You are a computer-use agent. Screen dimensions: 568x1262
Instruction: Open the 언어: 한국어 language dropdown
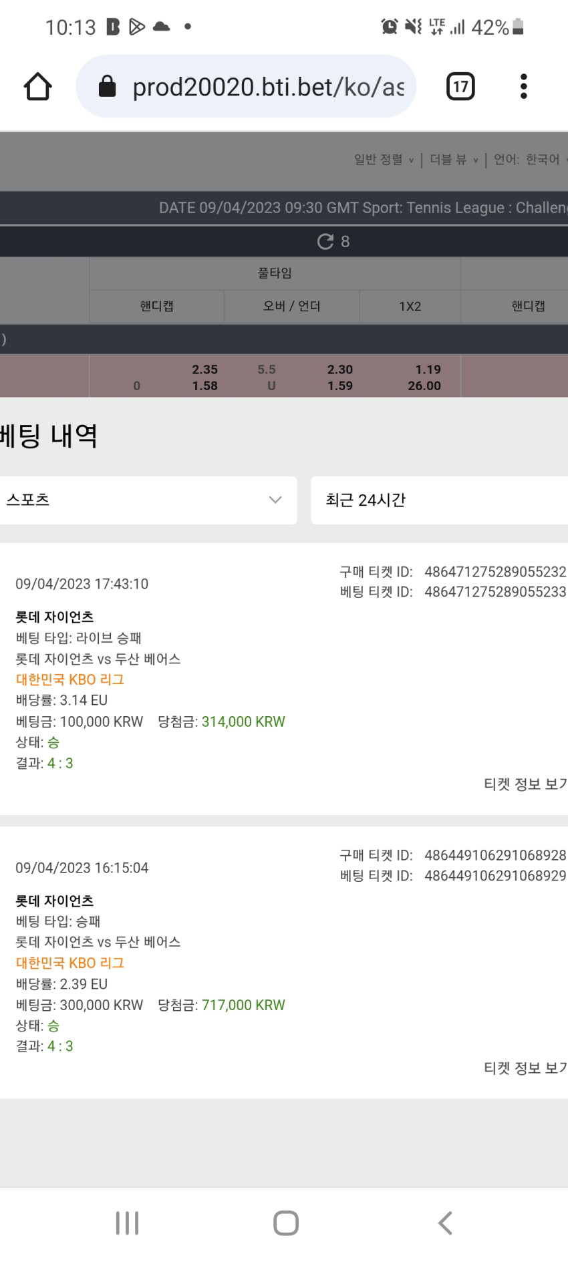tap(531, 160)
